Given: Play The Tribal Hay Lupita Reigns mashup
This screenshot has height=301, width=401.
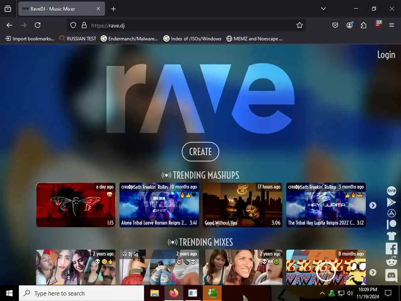Looking at the screenshot, I should point(326,205).
